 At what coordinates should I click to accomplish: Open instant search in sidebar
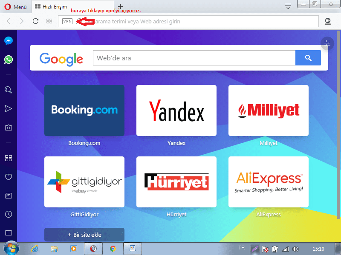coord(8,90)
